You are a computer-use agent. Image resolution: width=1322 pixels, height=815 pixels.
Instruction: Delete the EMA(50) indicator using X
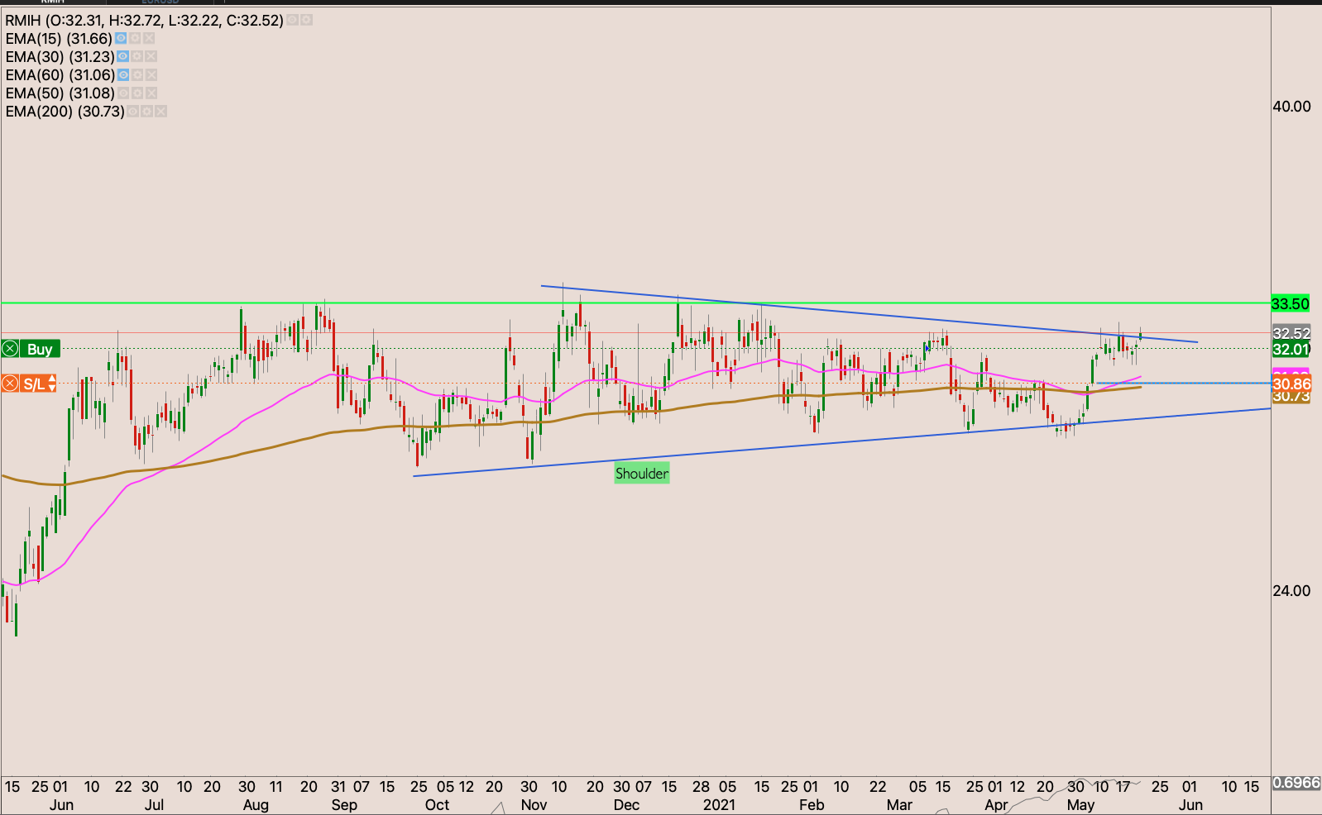point(151,93)
